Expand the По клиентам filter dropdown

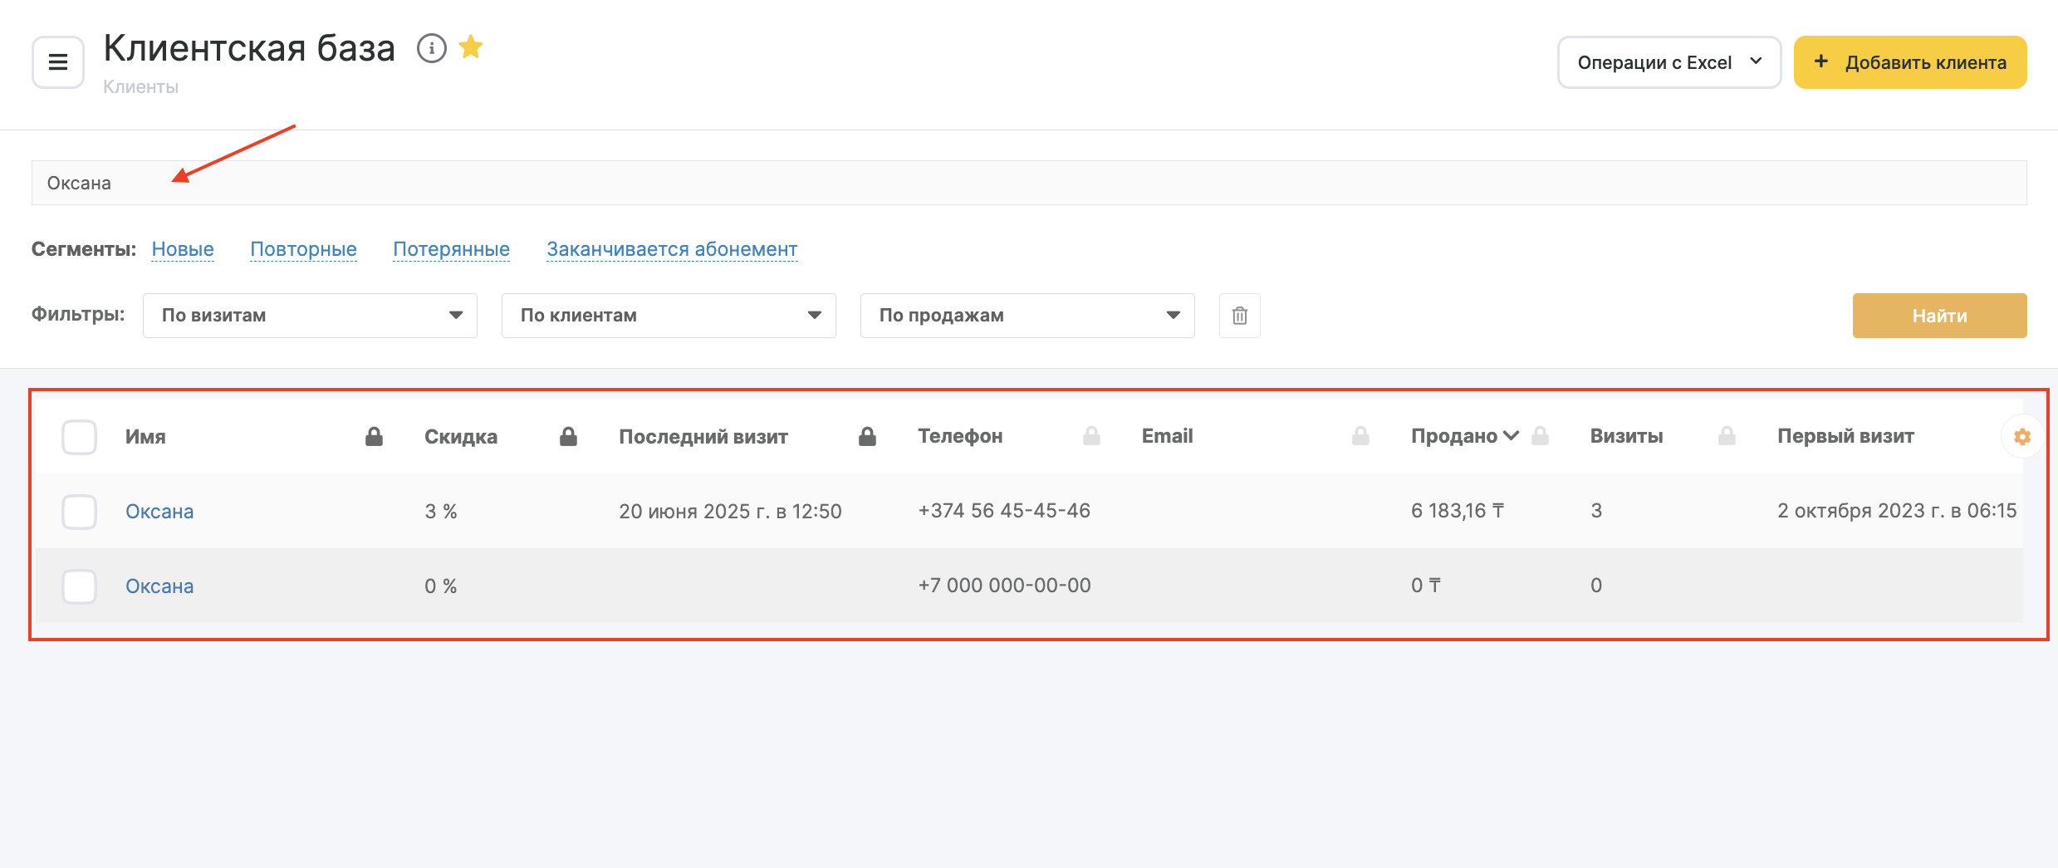(x=669, y=316)
